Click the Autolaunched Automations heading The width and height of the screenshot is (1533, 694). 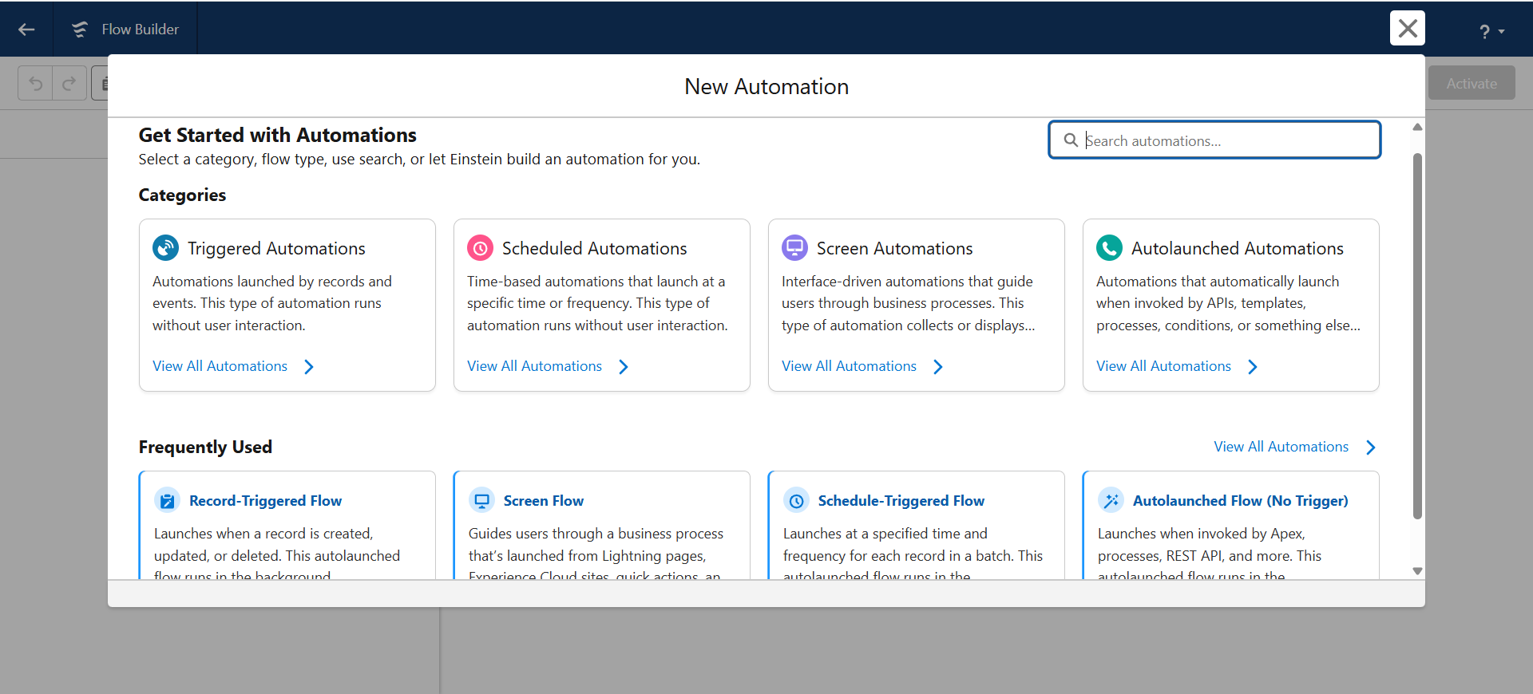(x=1238, y=248)
